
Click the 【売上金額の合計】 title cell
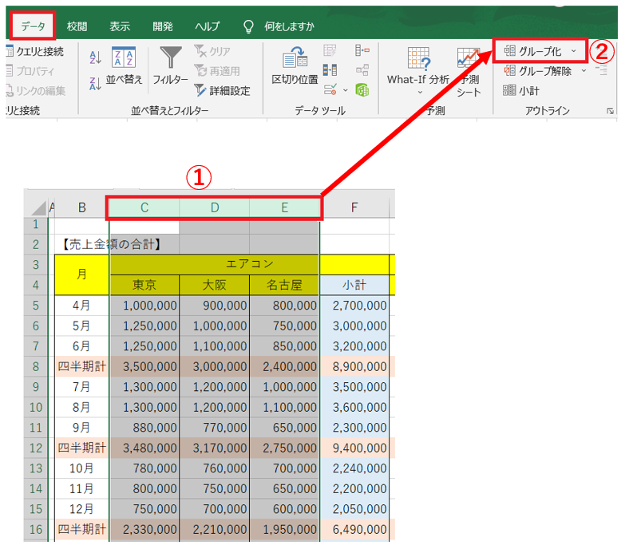click(x=111, y=245)
